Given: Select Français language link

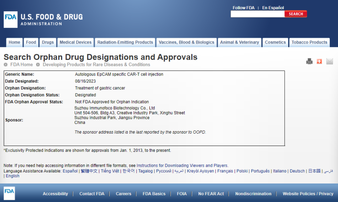Looking at the screenshot, I should coord(225,171).
